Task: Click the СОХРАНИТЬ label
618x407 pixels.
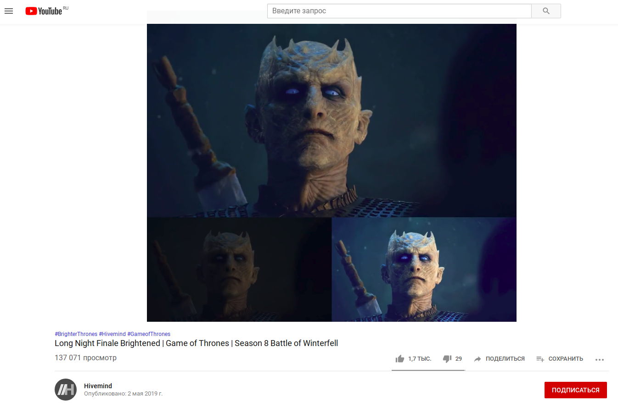Action: (566, 359)
